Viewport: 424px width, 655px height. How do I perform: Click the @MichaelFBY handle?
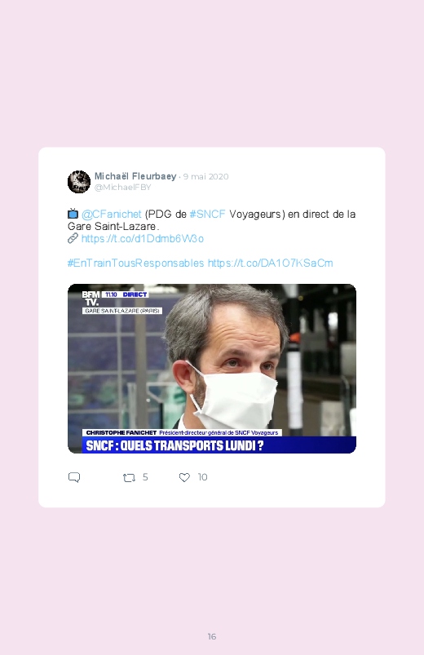coord(123,187)
